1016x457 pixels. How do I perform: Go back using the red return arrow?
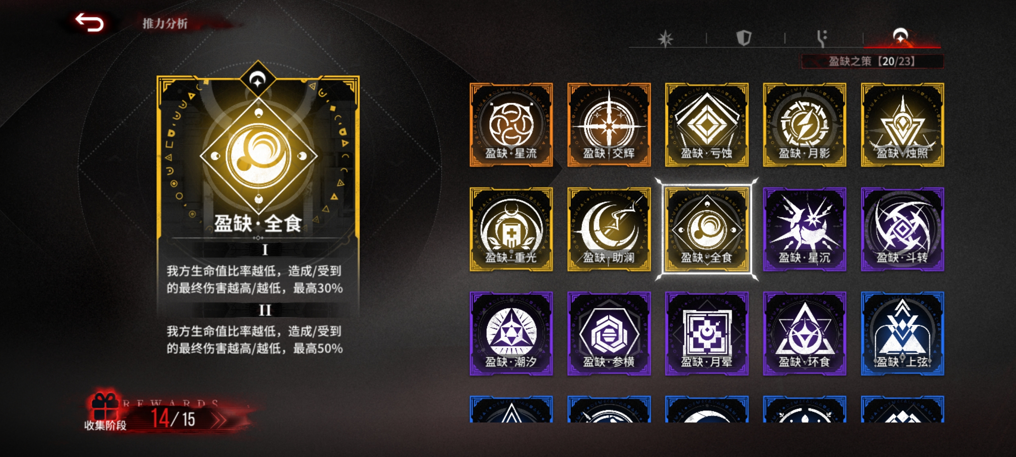click(89, 22)
